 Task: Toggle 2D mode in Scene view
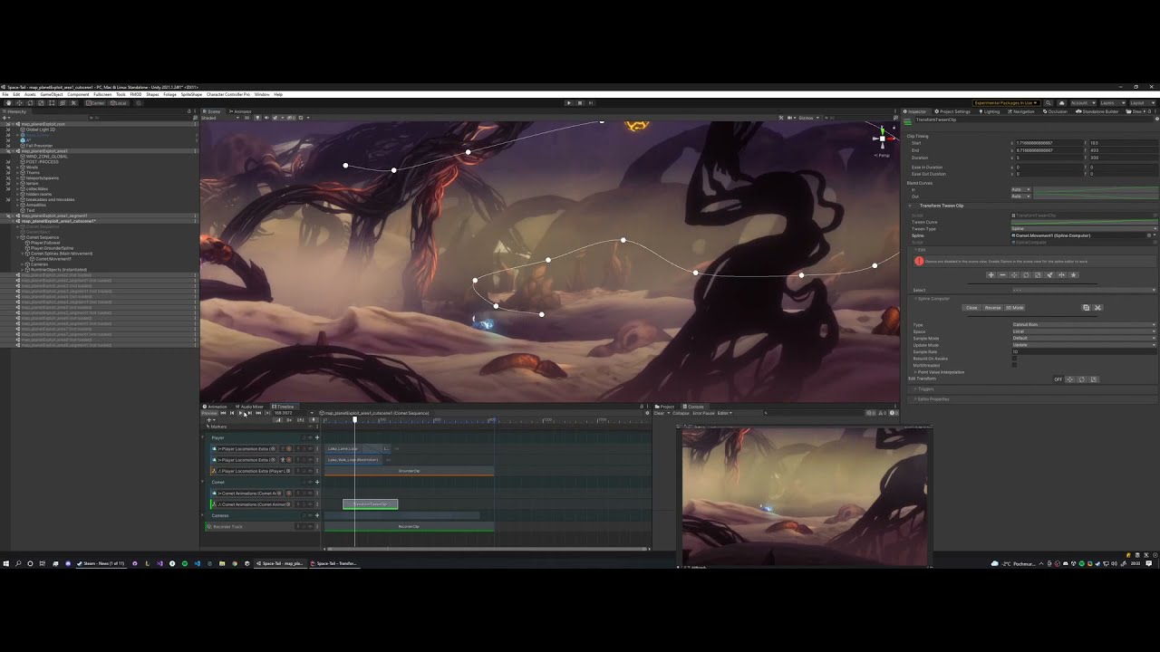pos(247,118)
